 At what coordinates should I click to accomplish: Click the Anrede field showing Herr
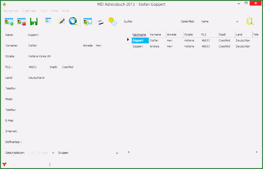(107, 45)
